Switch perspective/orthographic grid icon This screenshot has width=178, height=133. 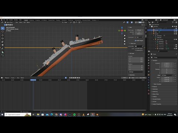point(125,44)
